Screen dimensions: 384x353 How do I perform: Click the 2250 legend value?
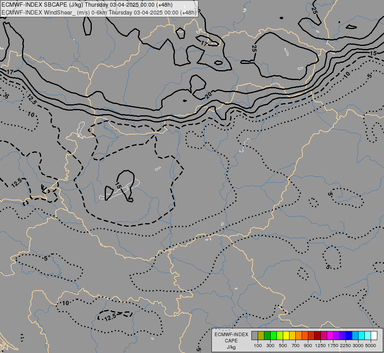346,346
